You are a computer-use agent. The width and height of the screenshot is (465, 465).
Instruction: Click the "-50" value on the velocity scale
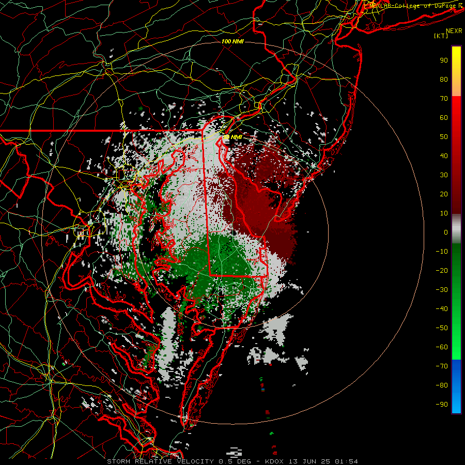click(442, 328)
